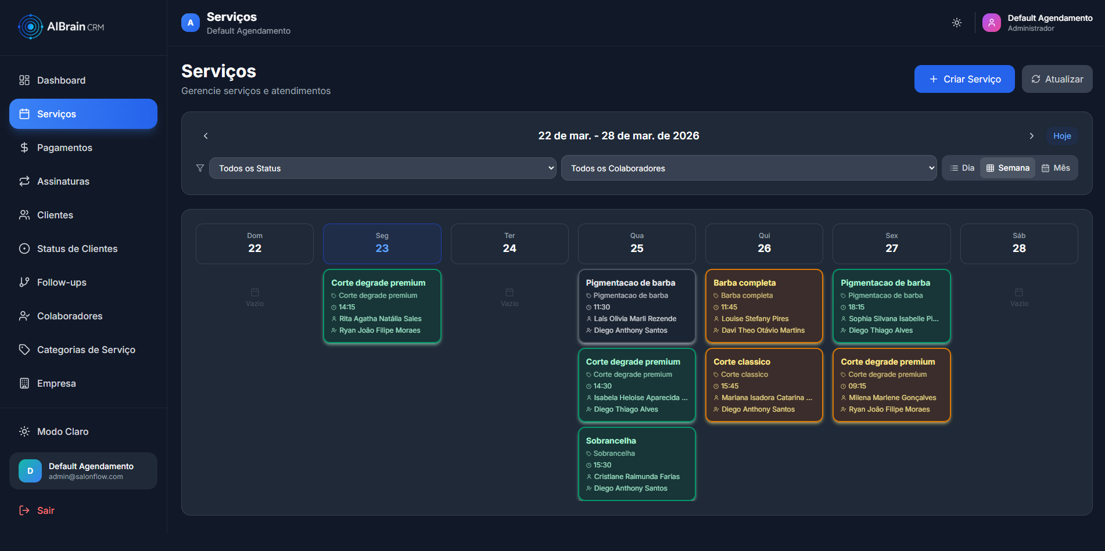Open the Barba completa 11:45 appointment
The width and height of the screenshot is (1105, 551).
[764, 306]
